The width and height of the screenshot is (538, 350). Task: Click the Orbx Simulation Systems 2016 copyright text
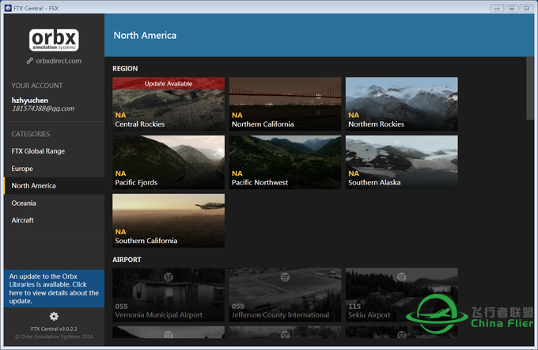pyautogui.click(x=54, y=337)
